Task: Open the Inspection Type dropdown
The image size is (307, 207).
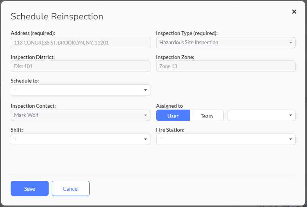Action: pos(226,43)
